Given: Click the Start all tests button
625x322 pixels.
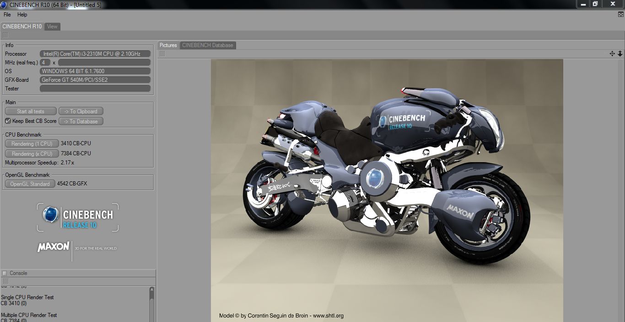Looking at the screenshot, I should coord(31,111).
